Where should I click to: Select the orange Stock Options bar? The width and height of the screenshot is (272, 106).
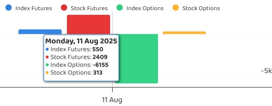point(184,33)
